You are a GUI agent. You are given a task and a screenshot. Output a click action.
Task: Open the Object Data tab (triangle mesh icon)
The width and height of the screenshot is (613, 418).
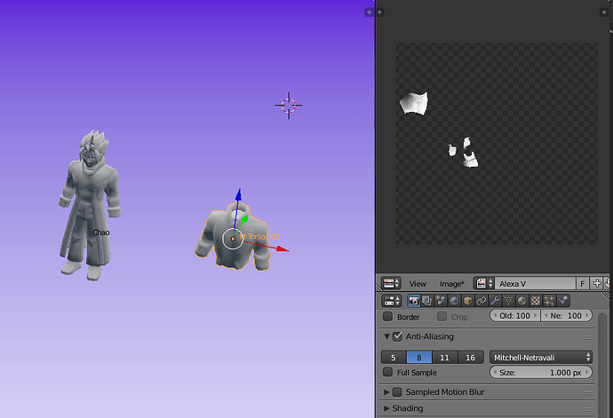coord(508,301)
